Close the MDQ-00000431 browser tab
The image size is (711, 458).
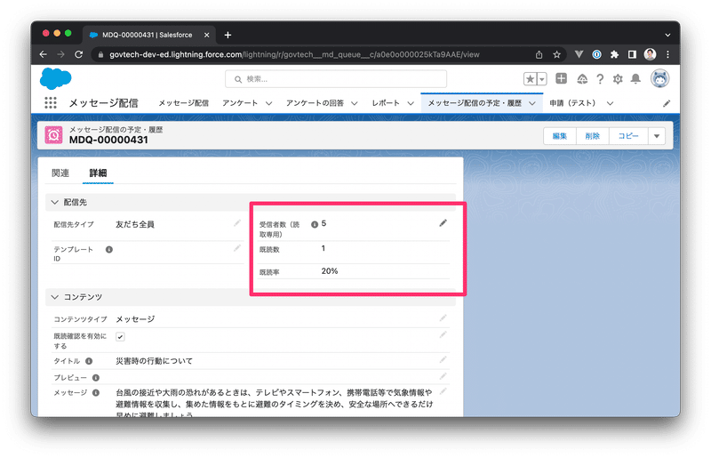(x=207, y=35)
